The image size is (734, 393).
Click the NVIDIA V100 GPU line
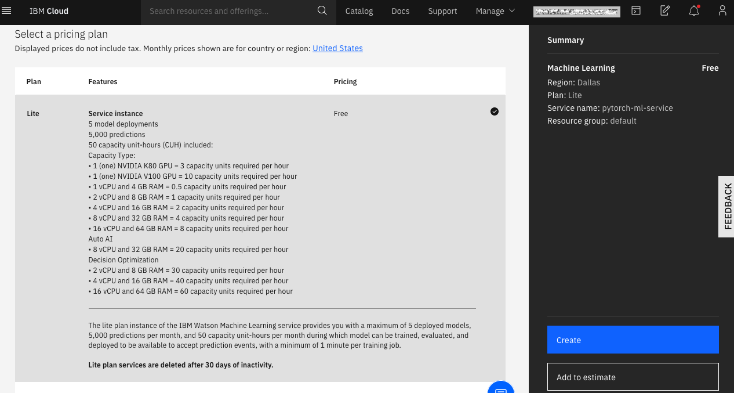pyautogui.click(x=192, y=176)
